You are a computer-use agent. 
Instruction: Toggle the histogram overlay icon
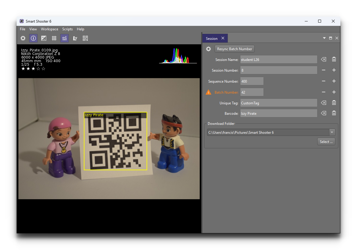pyautogui.click(x=64, y=38)
